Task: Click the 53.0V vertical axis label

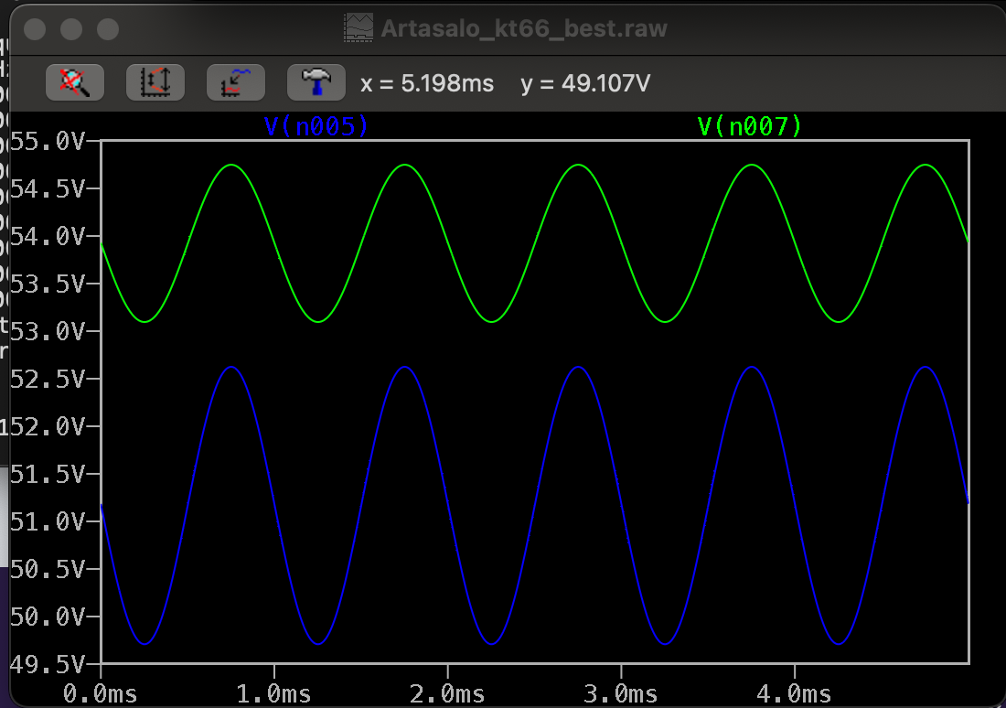Action: (48, 331)
